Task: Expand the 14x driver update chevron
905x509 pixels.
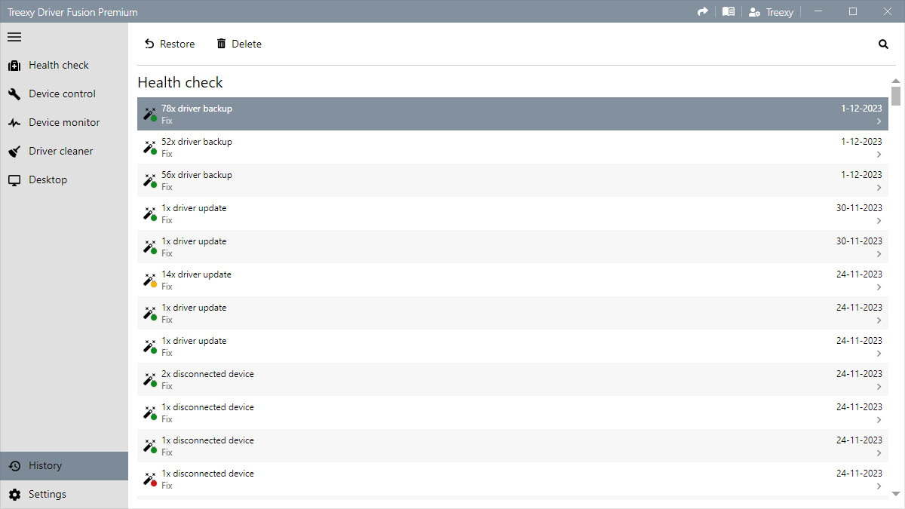Action: click(x=879, y=287)
